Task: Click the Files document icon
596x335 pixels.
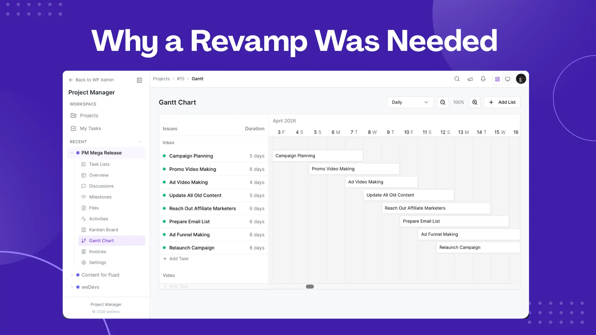Action: click(x=84, y=208)
